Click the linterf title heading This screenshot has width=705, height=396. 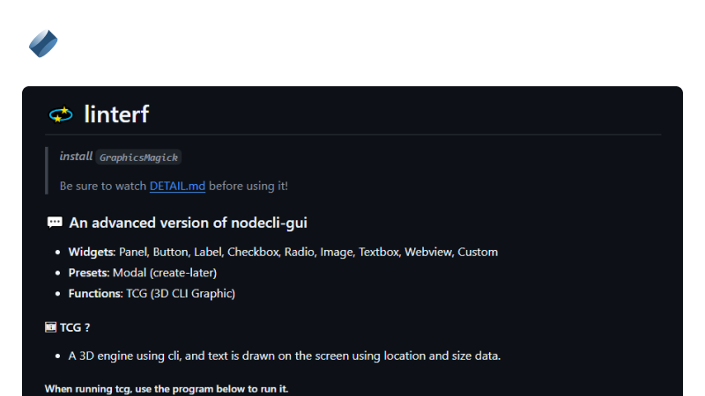pos(116,114)
